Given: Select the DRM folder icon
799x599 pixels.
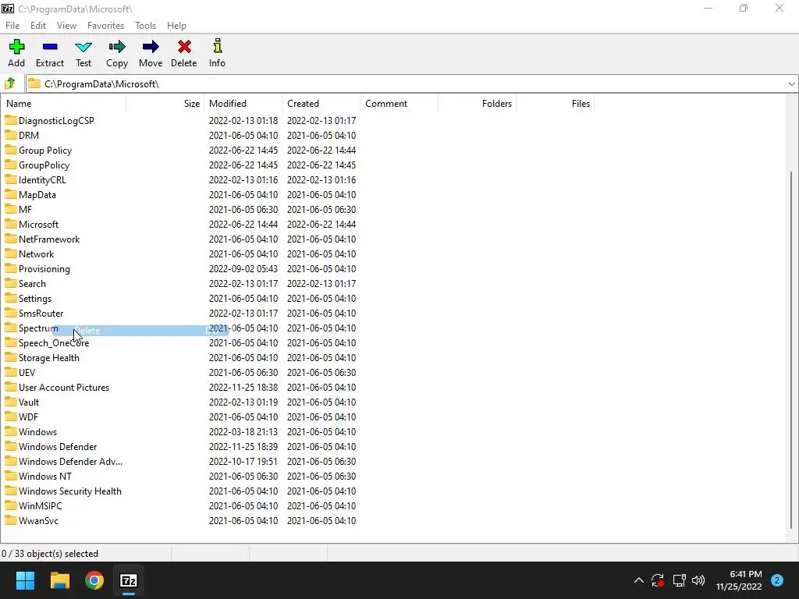Looking at the screenshot, I should click(x=11, y=135).
